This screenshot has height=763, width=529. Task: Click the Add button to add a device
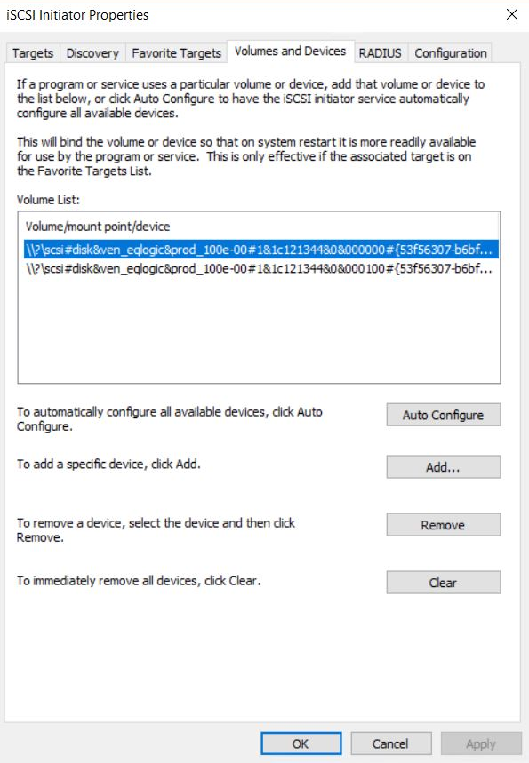coord(443,466)
